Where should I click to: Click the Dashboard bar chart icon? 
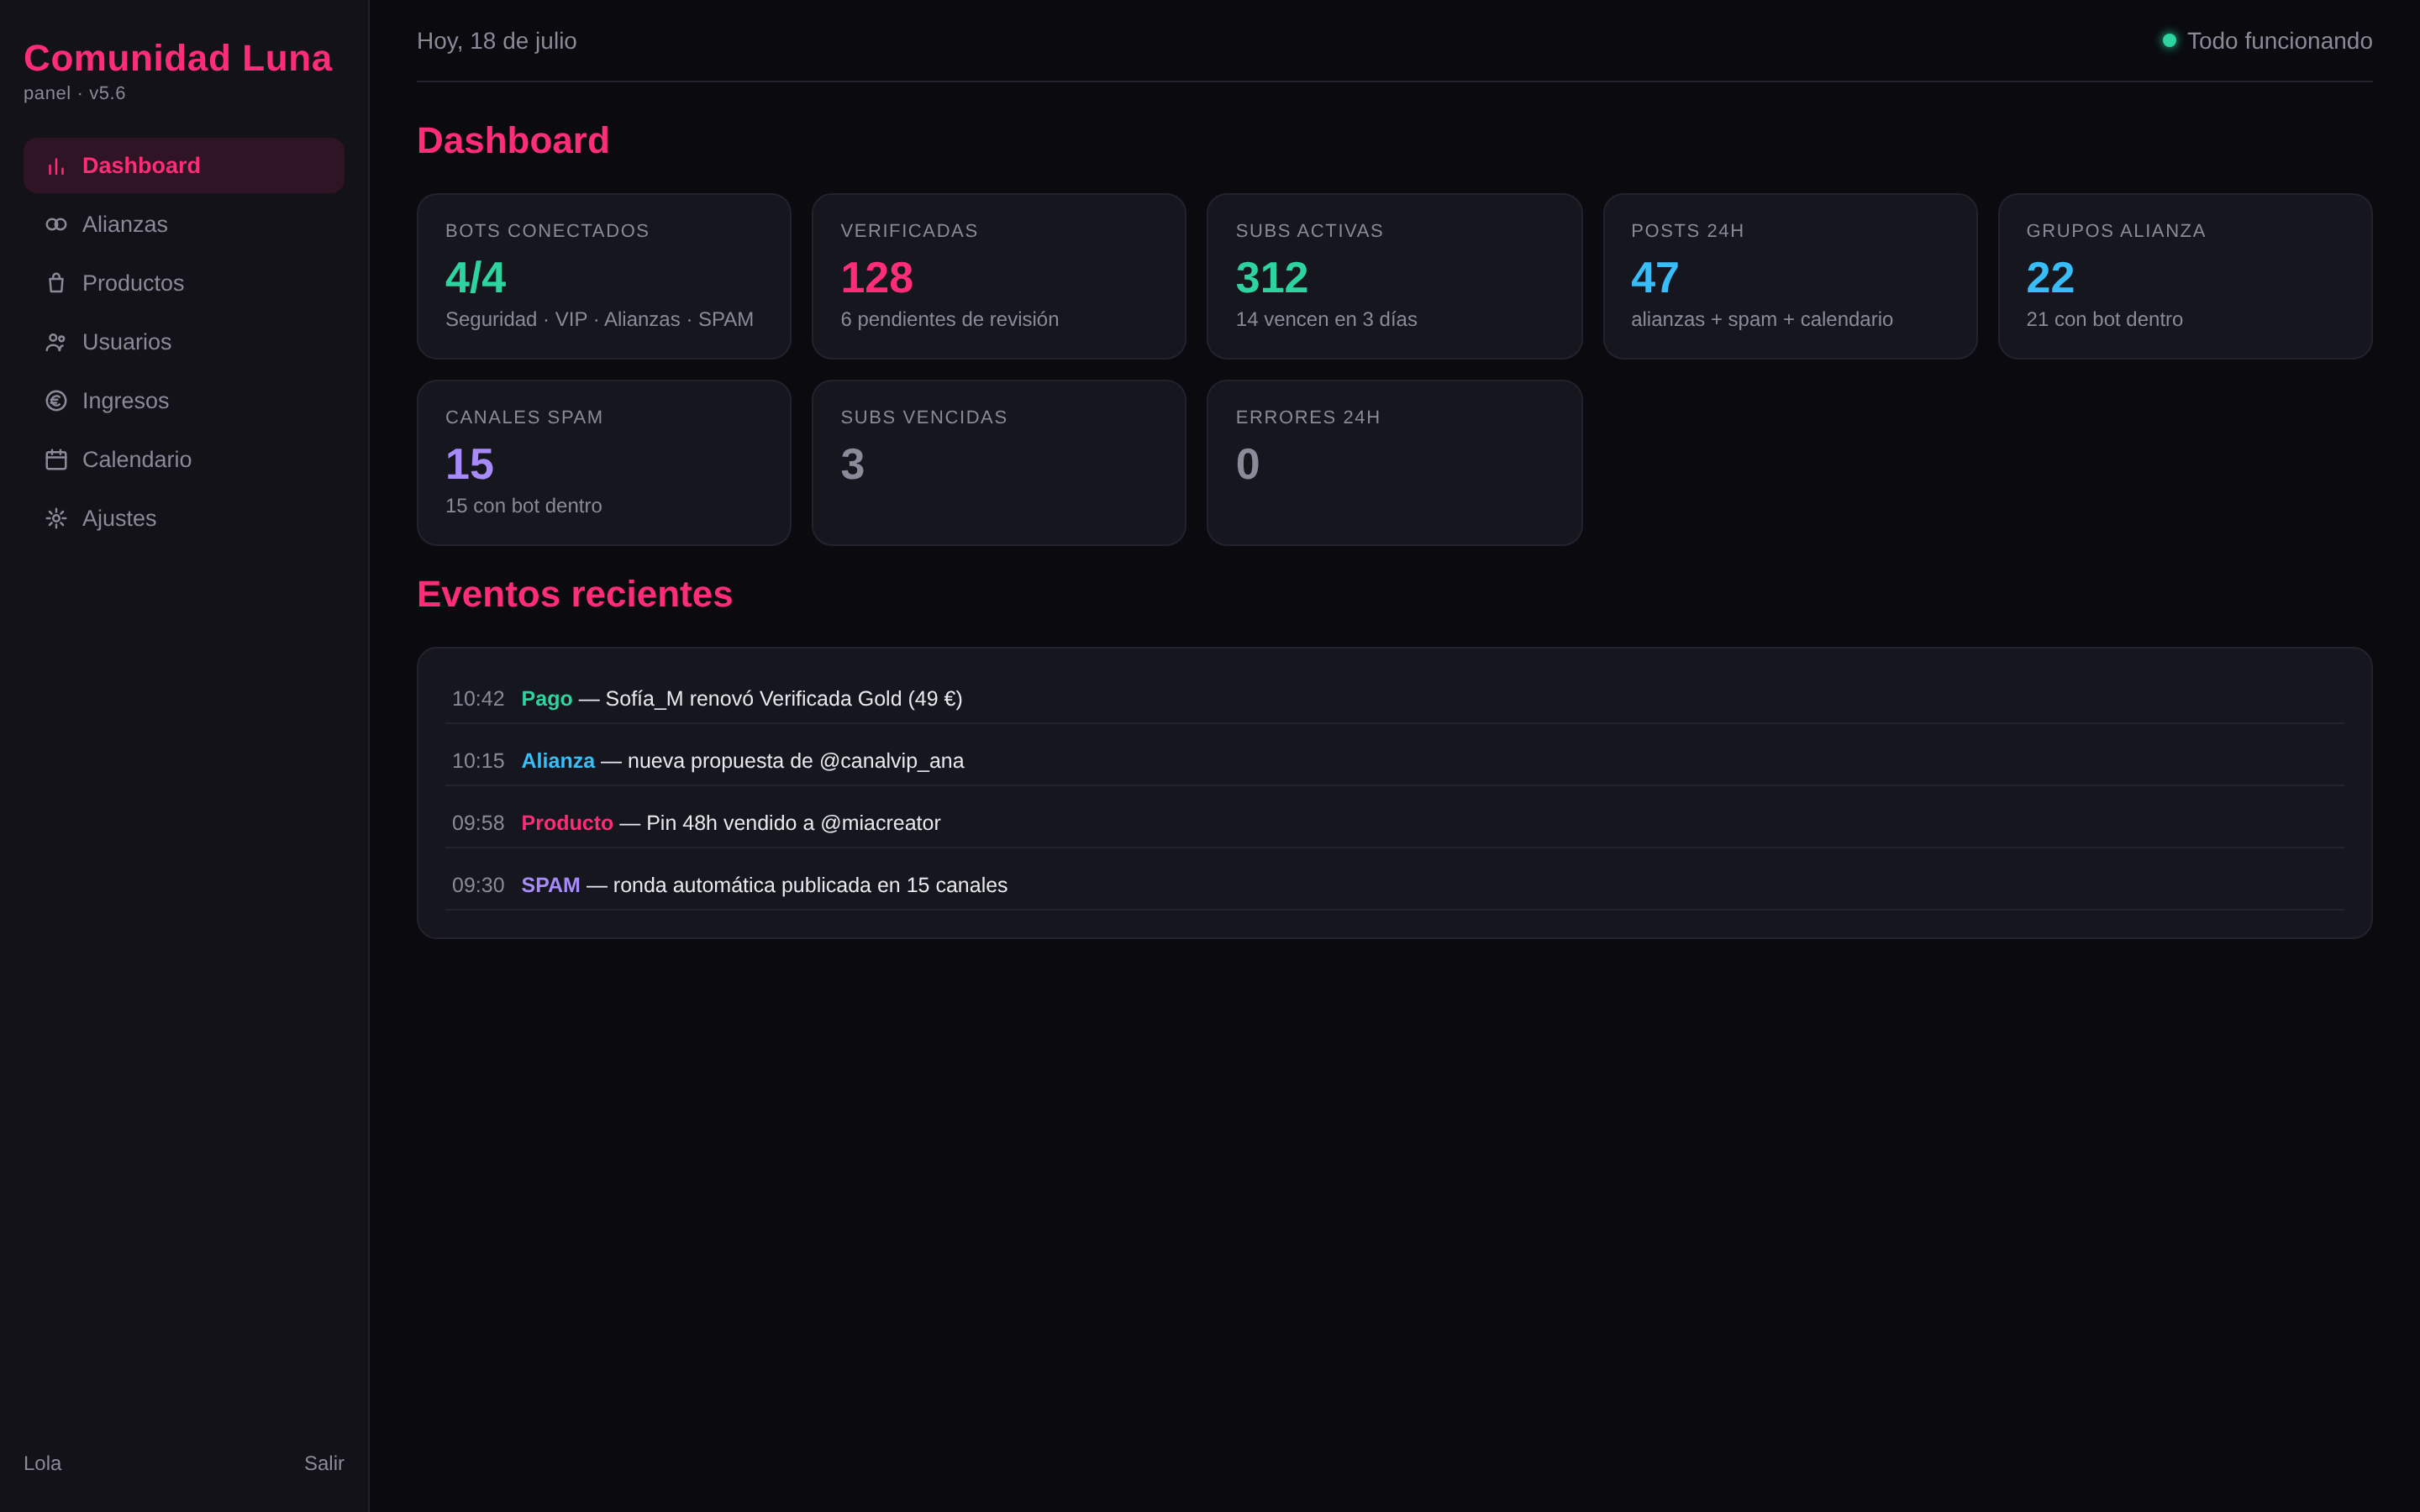pyautogui.click(x=56, y=166)
